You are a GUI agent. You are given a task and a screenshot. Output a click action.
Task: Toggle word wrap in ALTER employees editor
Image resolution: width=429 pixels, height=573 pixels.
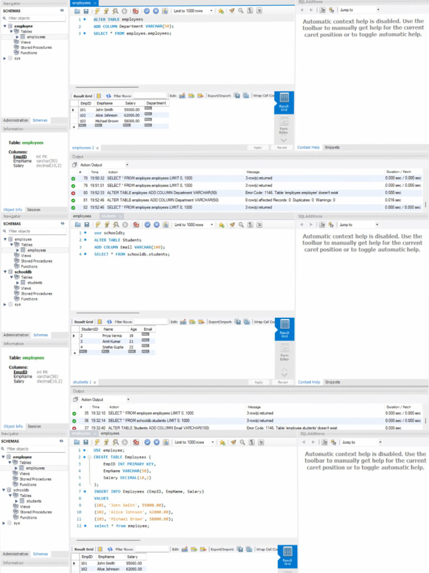[259, 11]
